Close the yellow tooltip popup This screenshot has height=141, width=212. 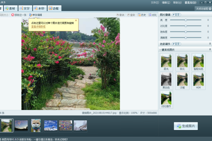point(76,20)
